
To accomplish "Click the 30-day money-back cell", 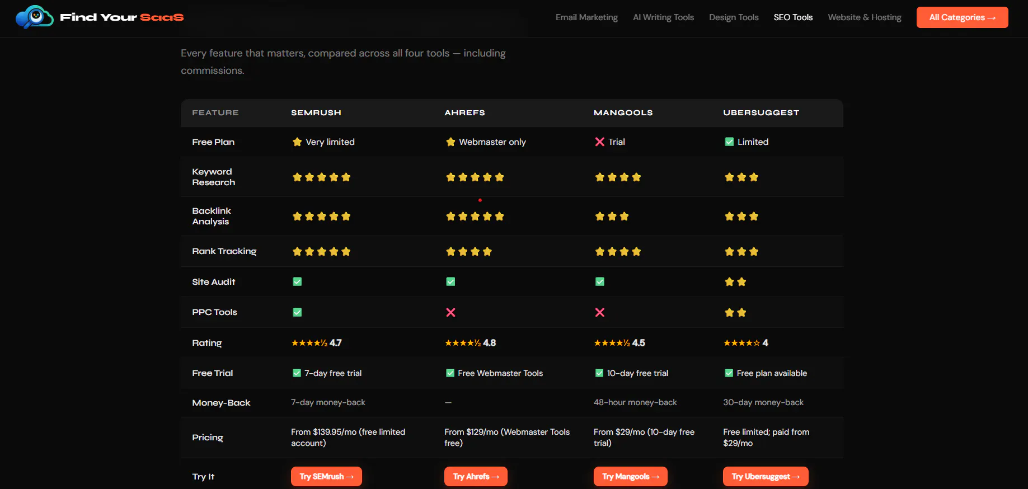I will tap(763, 402).
